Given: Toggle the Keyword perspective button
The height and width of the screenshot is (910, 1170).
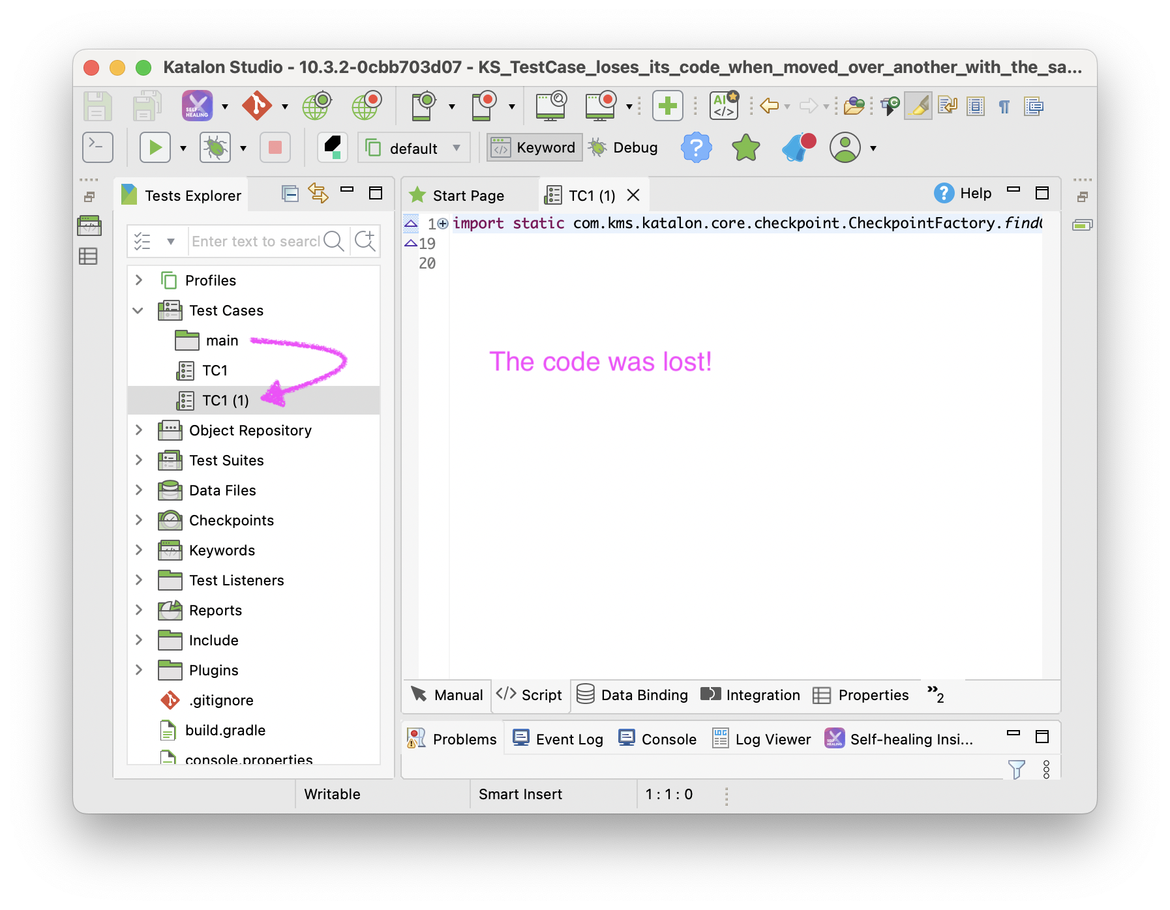Looking at the screenshot, I should tap(534, 148).
